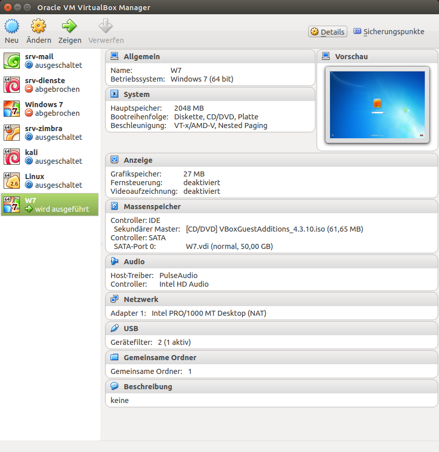Click the aborted status icon of srv-dienste

click(x=29, y=89)
